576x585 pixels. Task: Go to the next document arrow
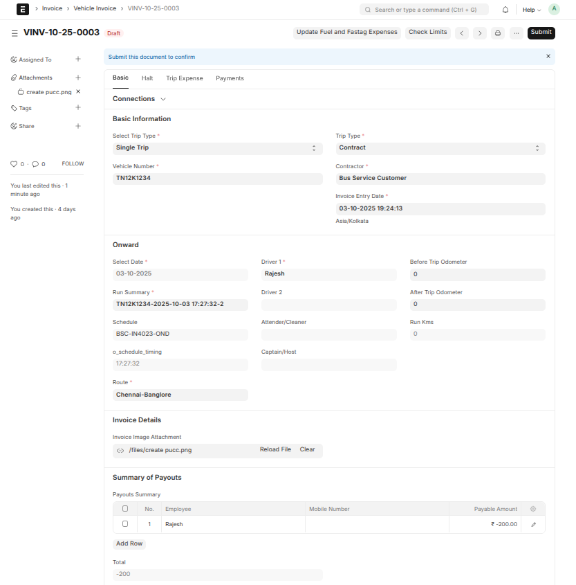point(479,33)
